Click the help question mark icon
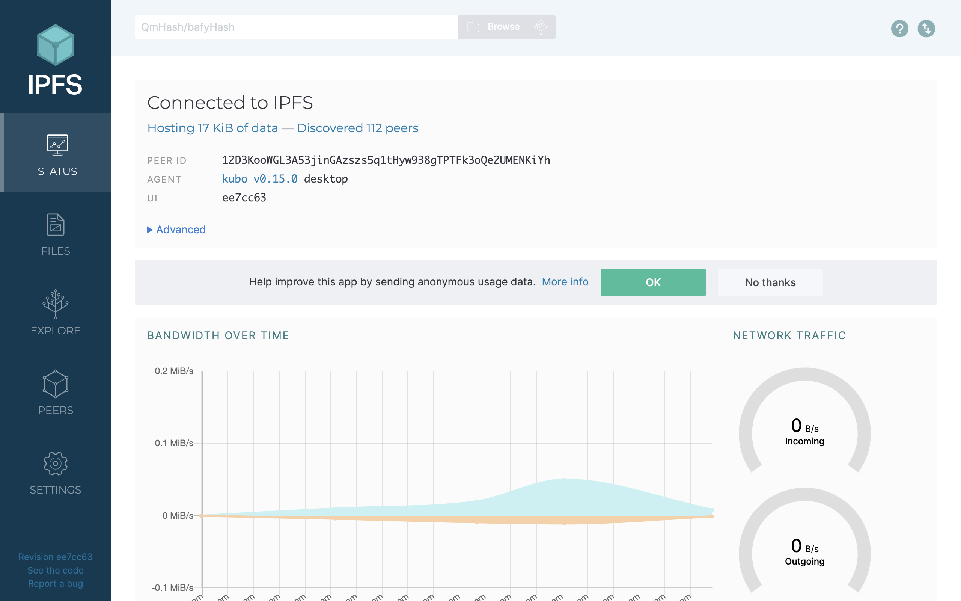 point(899,29)
